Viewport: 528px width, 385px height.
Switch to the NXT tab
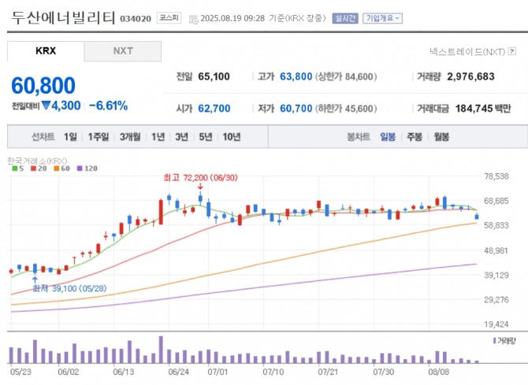click(123, 51)
